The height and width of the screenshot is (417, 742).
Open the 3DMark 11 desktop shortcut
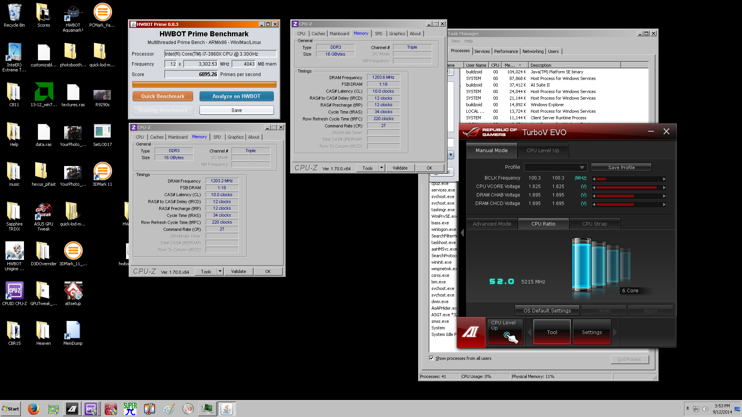point(102,175)
